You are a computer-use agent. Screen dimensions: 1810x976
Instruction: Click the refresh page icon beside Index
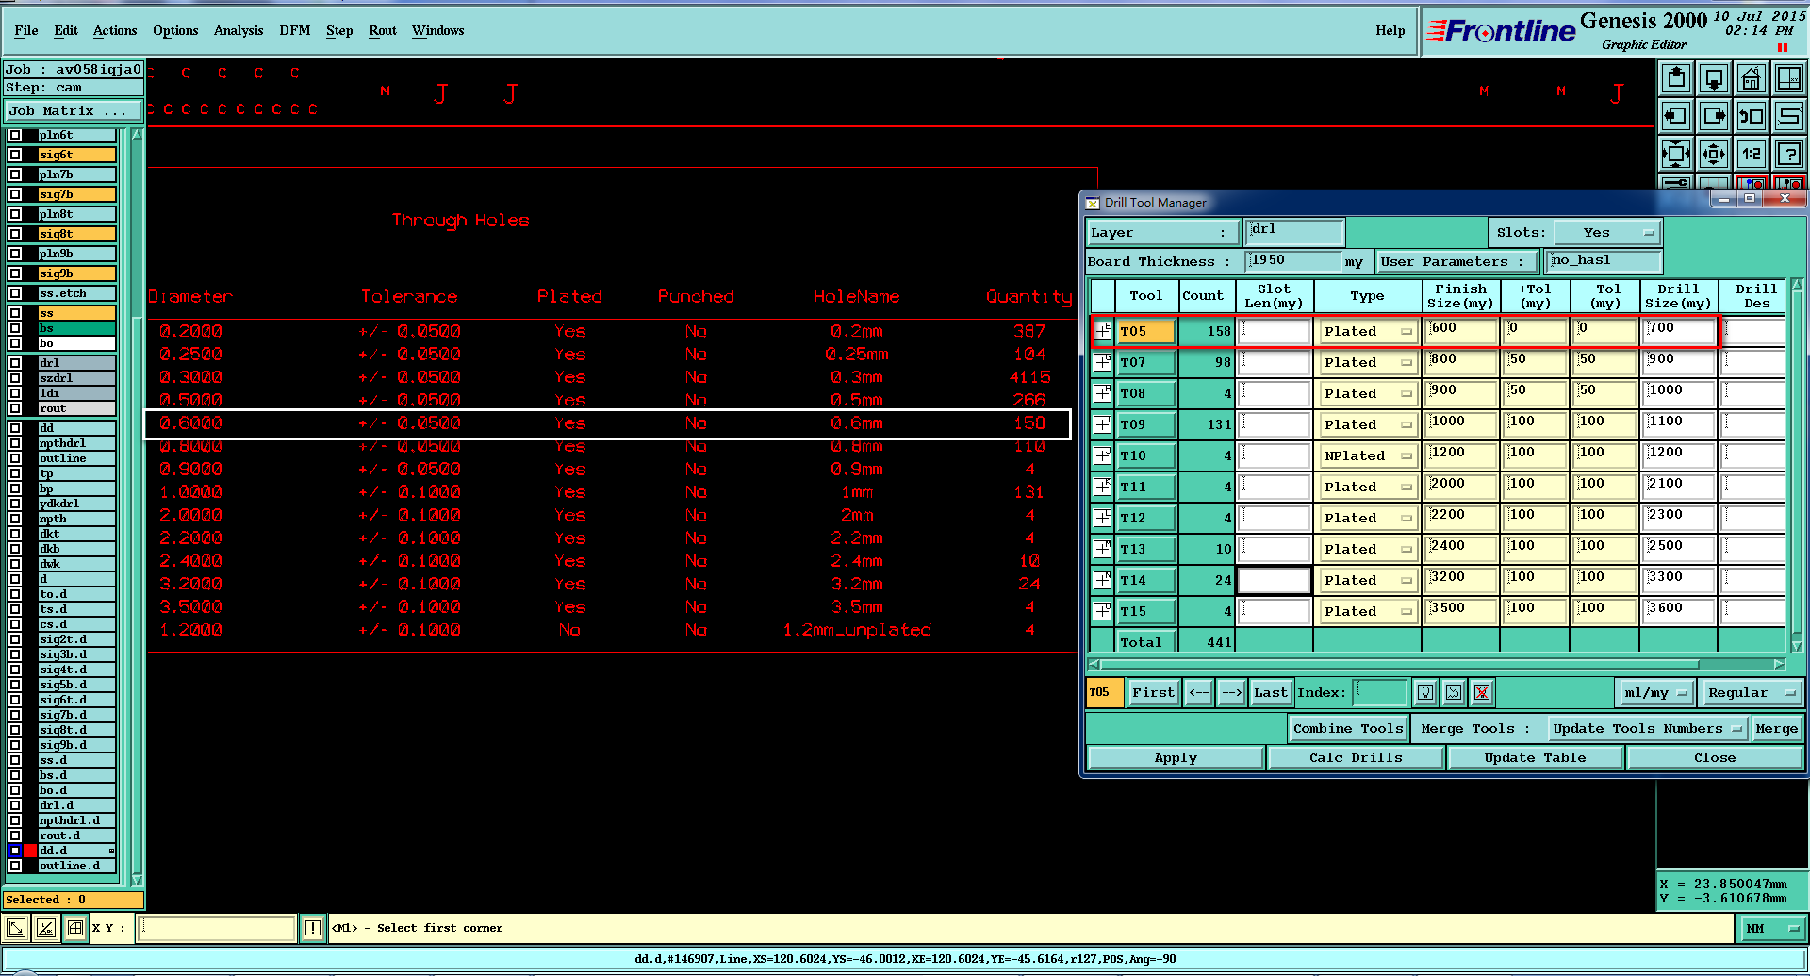tap(1454, 692)
